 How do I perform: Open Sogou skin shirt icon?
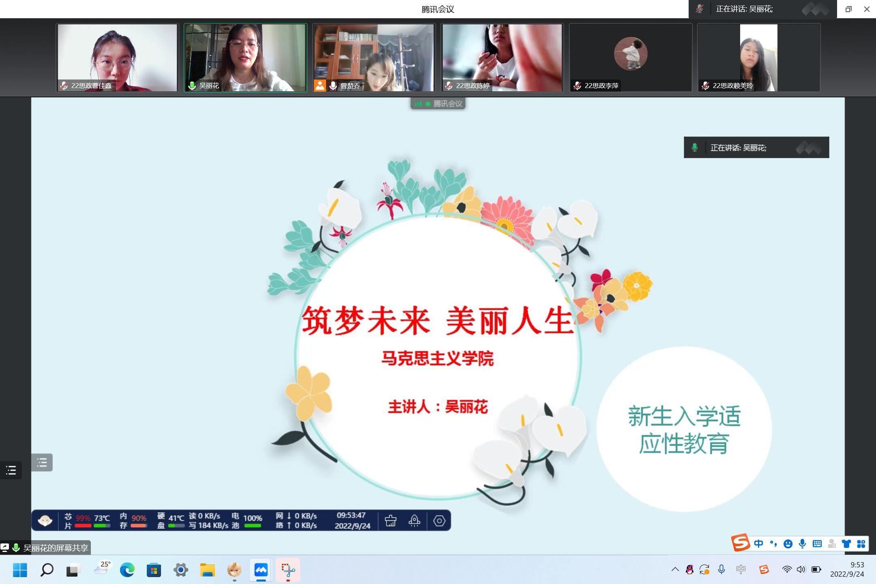pos(846,544)
